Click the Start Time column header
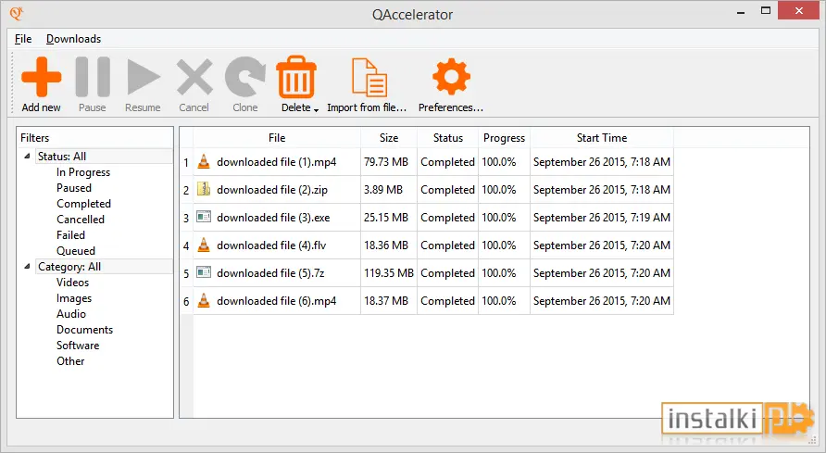This screenshot has width=826, height=453. point(602,138)
